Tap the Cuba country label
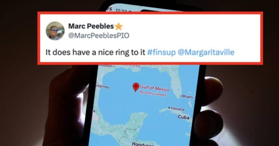279x146 pixels. click(x=183, y=117)
